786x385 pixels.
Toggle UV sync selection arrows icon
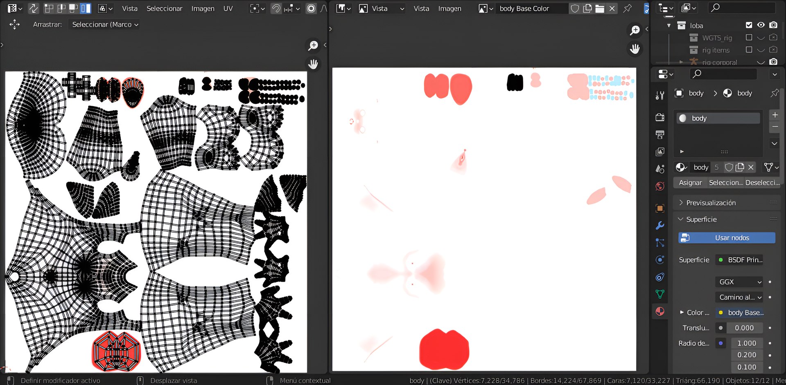coord(33,8)
